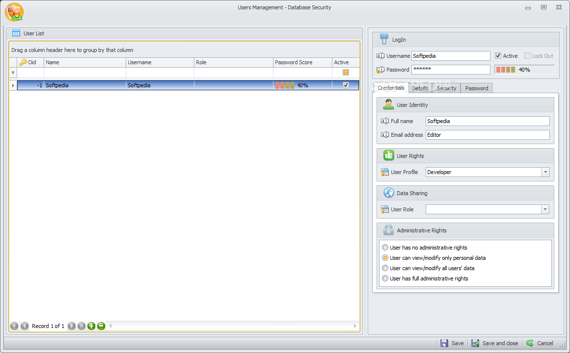Click the key icon in Oid column header
Screen dimensions: 570x353
click(23, 62)
